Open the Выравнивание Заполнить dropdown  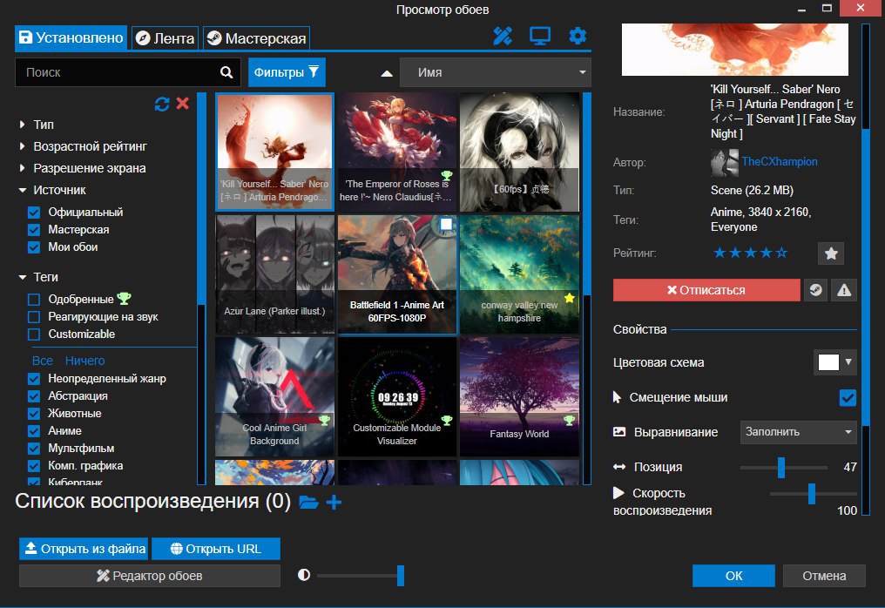[798, 432]
